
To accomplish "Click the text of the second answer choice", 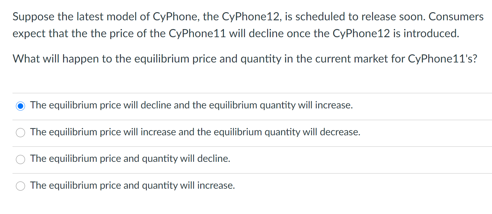I will pos(195,132).
